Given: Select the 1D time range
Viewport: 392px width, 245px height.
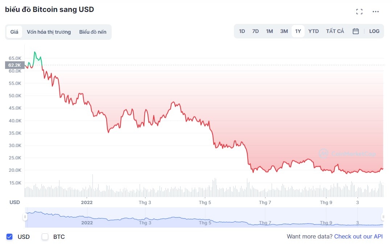Looking at the screenshot, I should [x=242, y=31].
